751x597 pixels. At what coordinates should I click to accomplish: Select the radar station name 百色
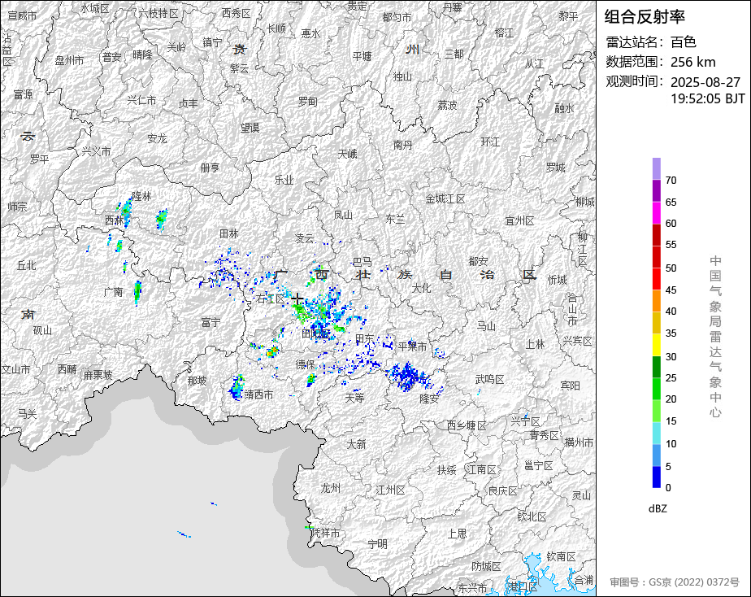(x=683, y=42)
